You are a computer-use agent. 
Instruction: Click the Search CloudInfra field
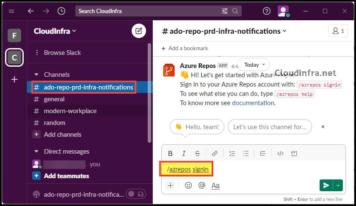(x=158, y=11)
